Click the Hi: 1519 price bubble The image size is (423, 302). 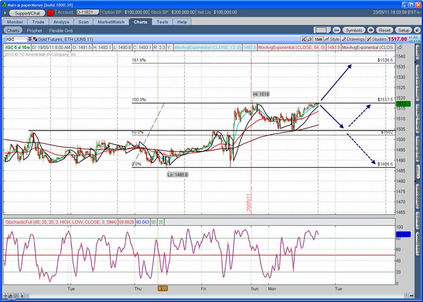[x=261, y=94]
